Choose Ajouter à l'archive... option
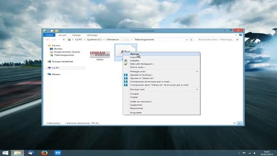 [x=161, y=75]
